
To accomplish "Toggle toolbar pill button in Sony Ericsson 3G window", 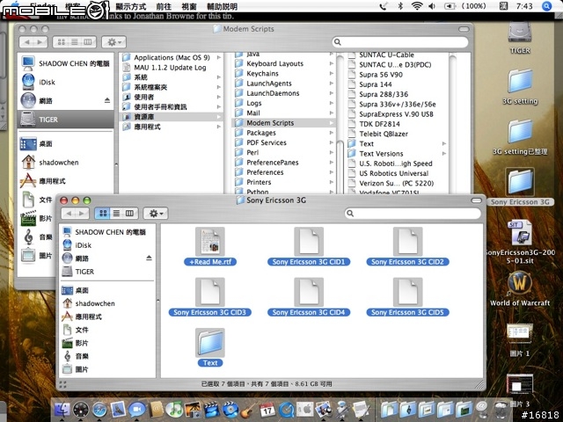I will [x=476, y=200].
